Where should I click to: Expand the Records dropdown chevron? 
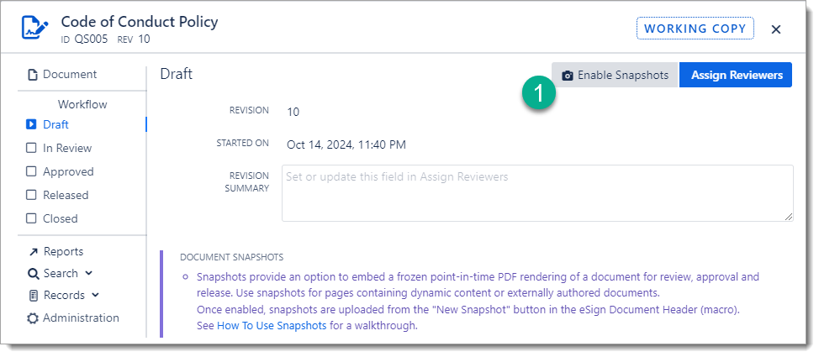point(95,296)
